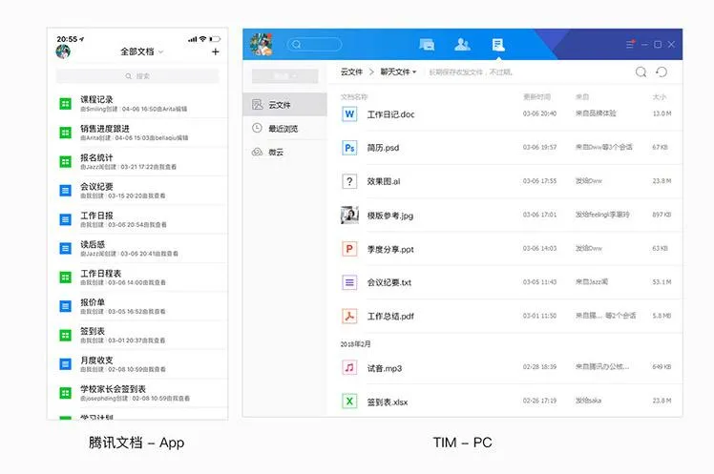Select the file name 效果图.ai
The height and width of the screenshot is (474, 714).
384,181
